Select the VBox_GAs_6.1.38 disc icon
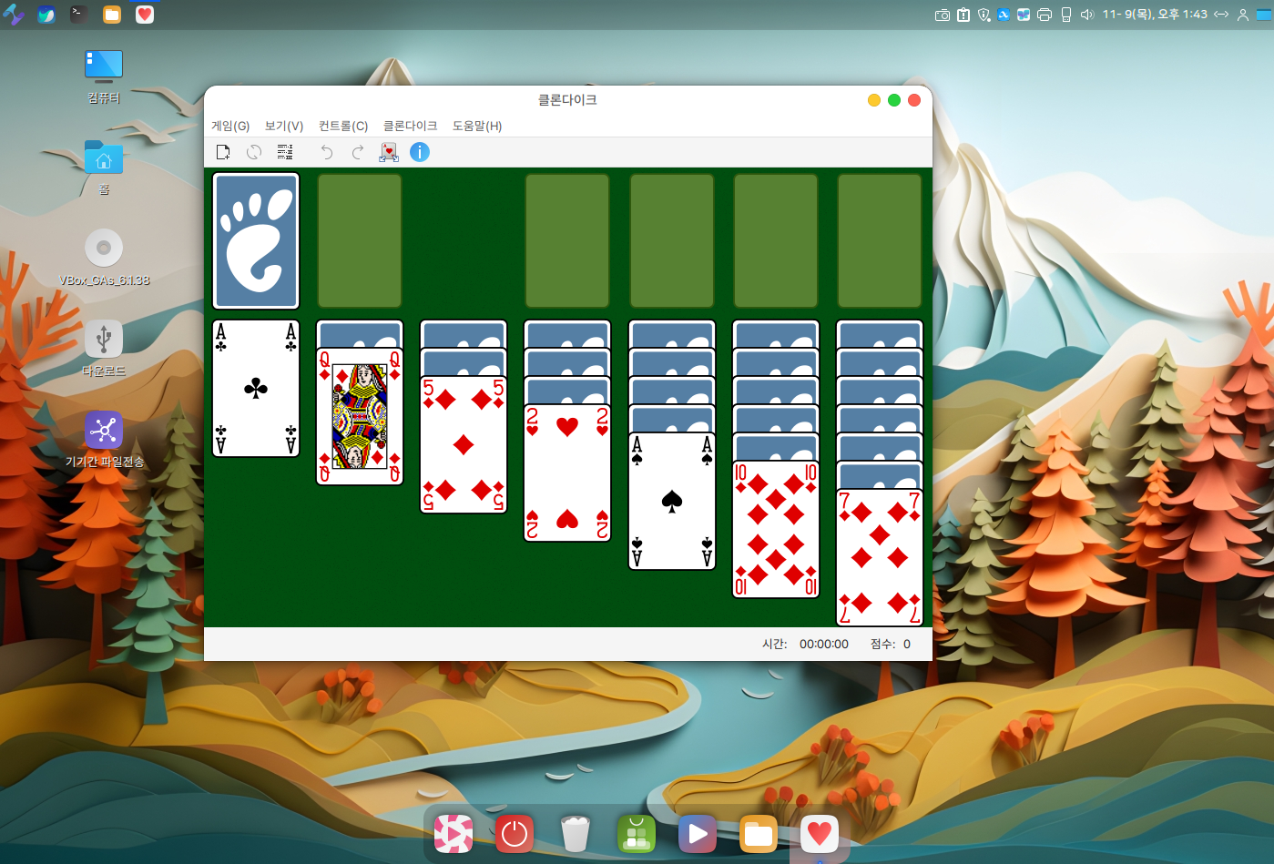 [x=104, y=258]
